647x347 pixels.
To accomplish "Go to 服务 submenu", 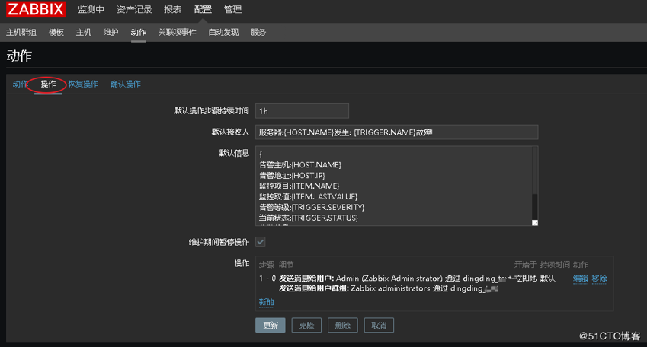I will point(258,32).
